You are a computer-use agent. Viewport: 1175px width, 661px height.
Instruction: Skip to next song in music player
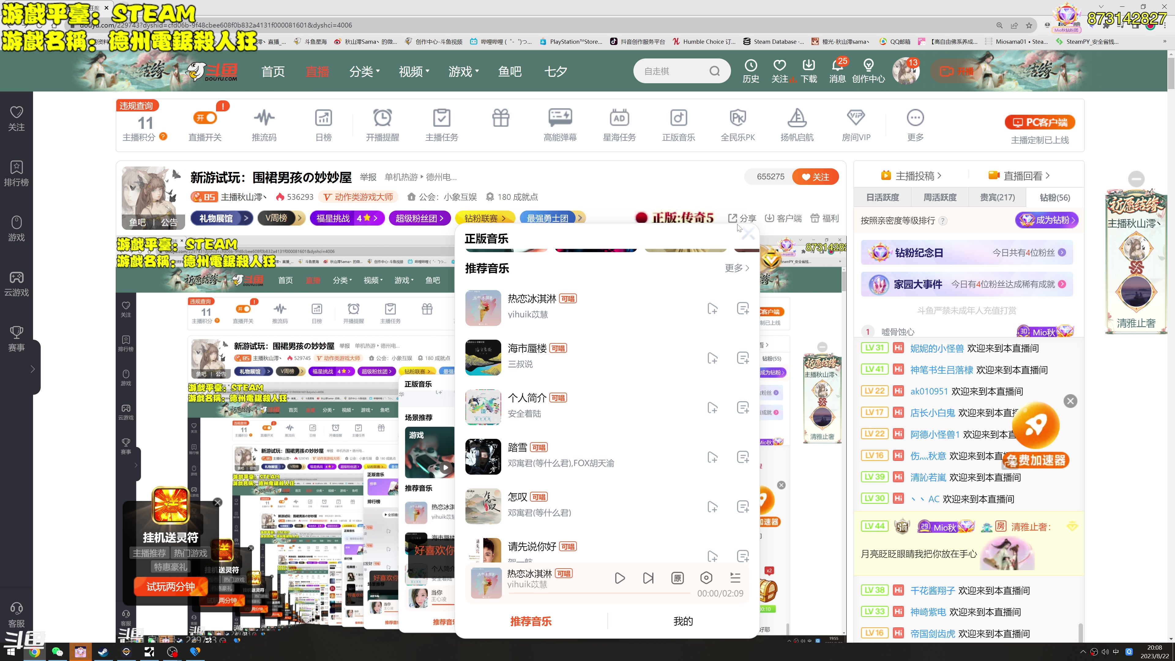648,578
